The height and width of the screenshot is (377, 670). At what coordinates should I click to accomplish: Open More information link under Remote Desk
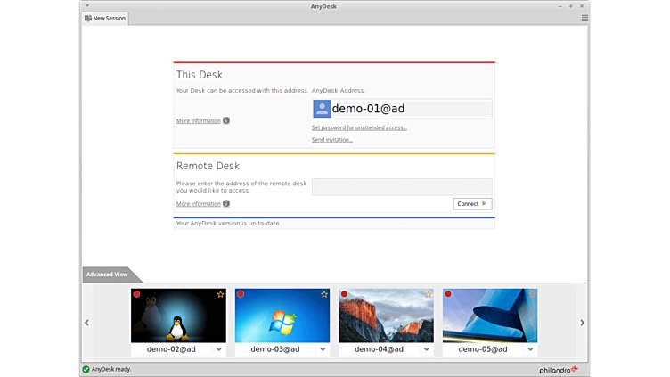click(199, 204)
